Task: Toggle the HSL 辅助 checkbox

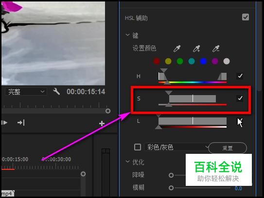Action: [246, 17]
